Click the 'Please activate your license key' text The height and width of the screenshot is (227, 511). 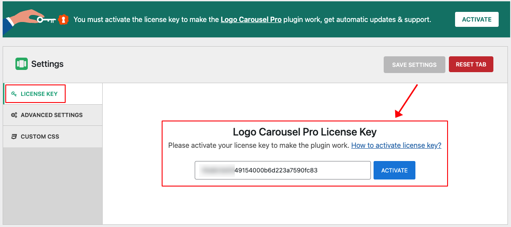259,145
